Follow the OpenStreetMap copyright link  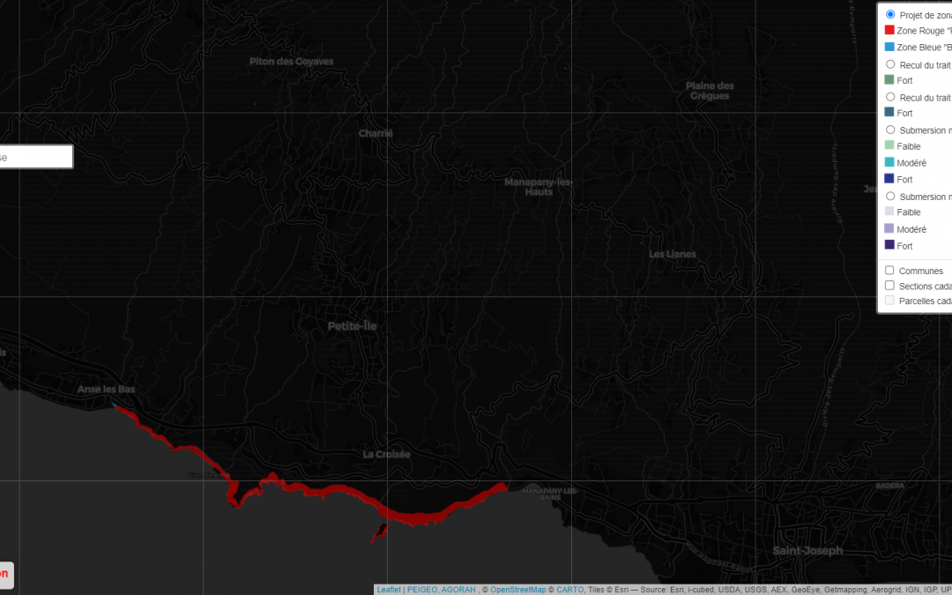coord(518,590)
